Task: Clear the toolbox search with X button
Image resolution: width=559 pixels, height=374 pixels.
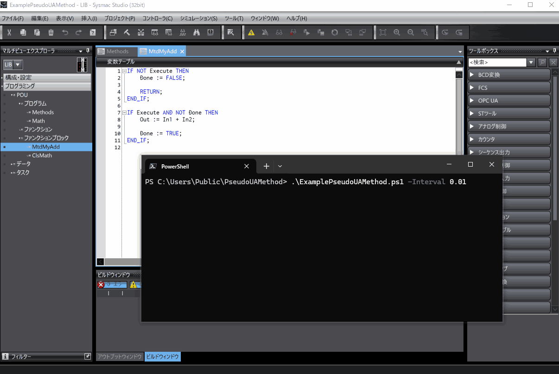Action: tap(553, 62)
